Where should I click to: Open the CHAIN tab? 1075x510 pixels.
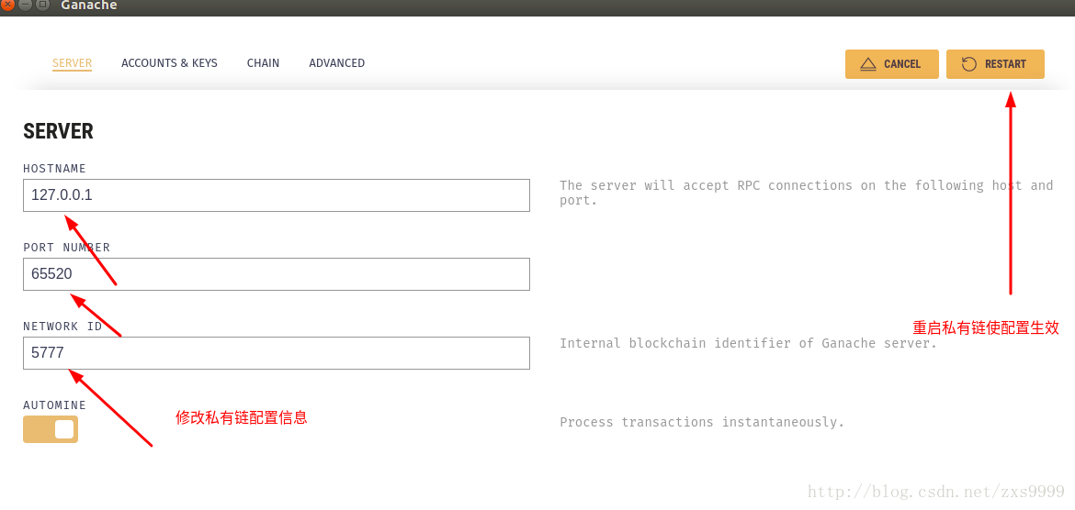click(x=264, y=63)
